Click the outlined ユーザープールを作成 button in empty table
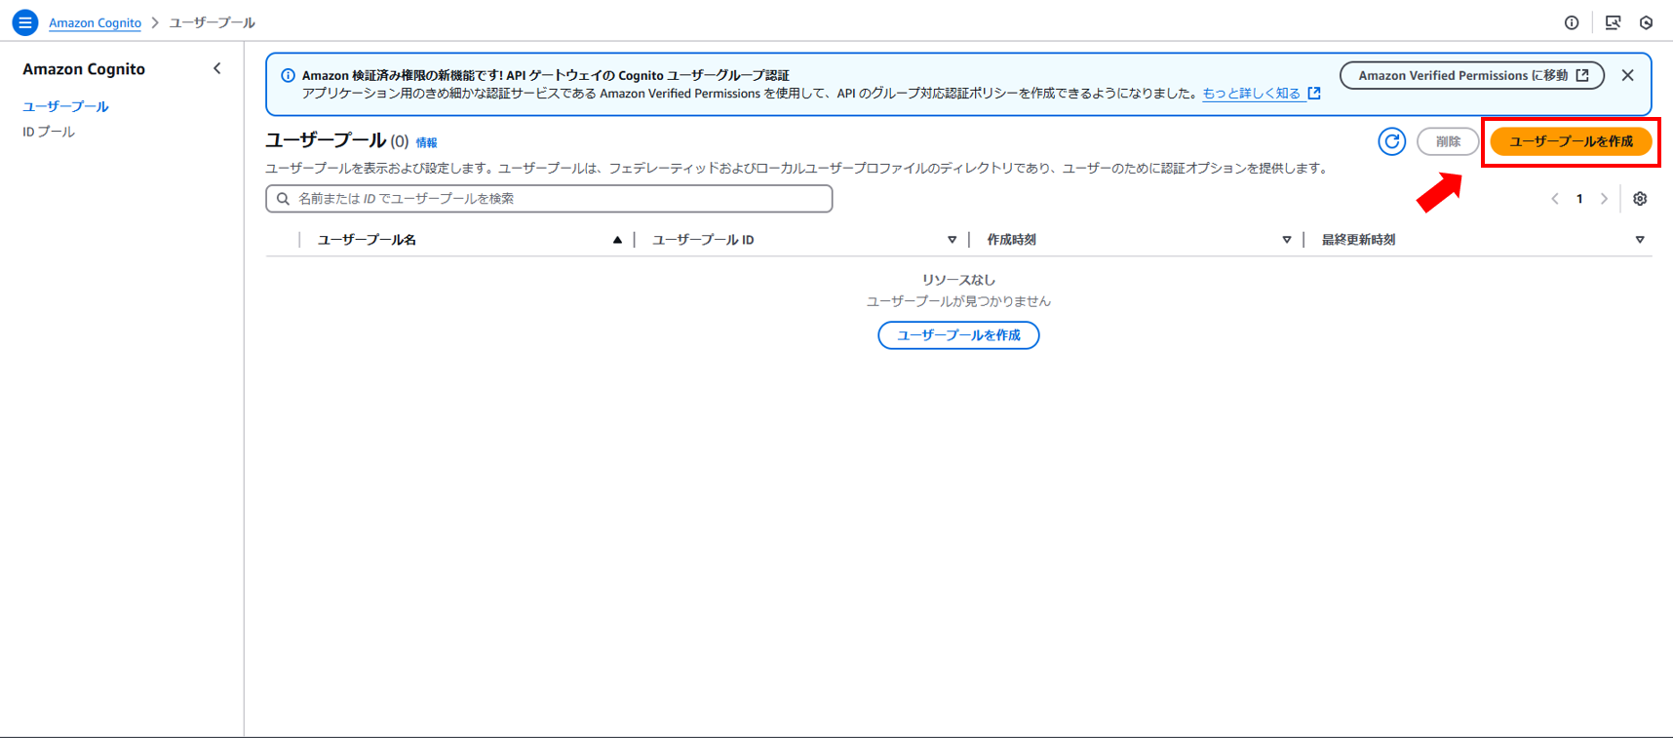 coord(958,335)
